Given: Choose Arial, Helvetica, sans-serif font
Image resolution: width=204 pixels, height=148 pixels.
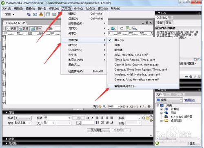Looking at the screenshot, I should [131, 55].
